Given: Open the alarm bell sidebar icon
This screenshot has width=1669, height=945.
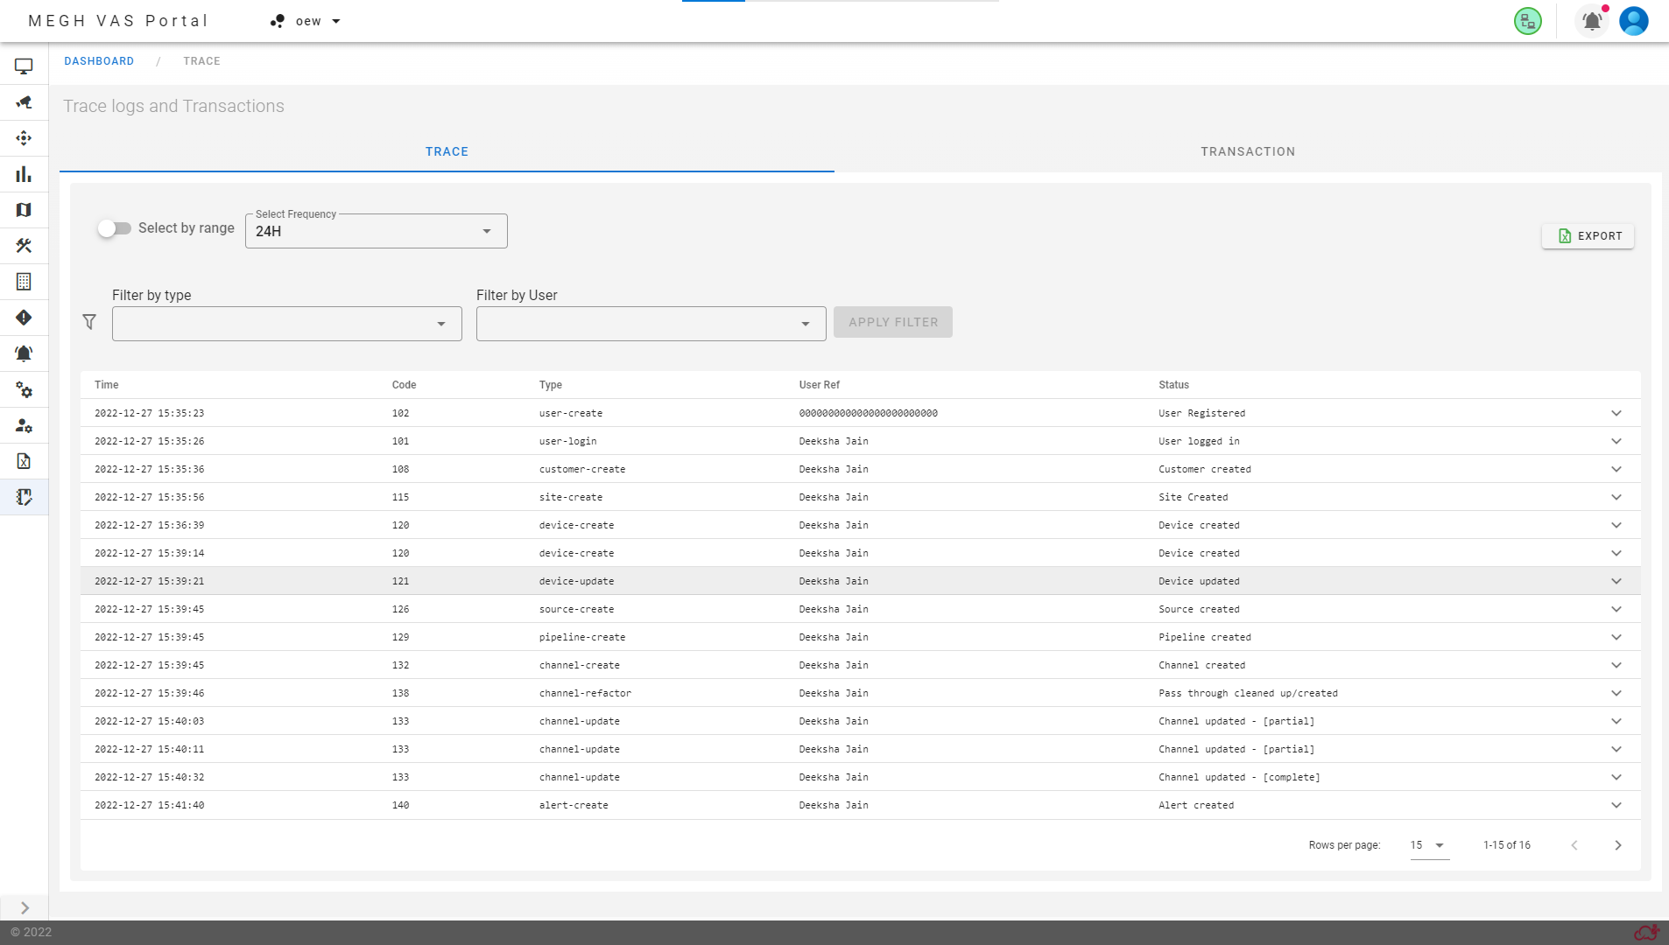Looking at the screenshot, I should (24, 353).
